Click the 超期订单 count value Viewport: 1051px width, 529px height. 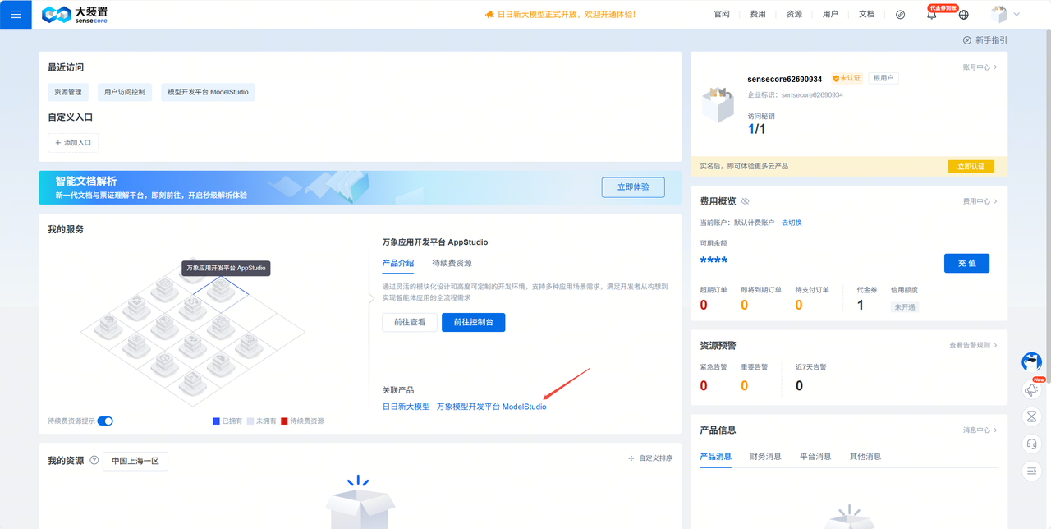pyautogui.click(x=704, y=305)
